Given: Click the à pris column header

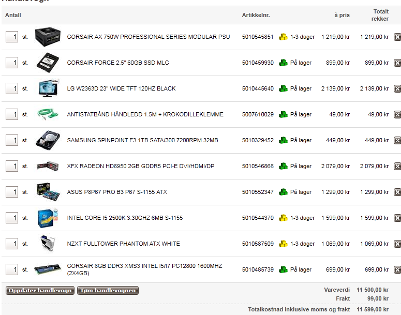Looking at the screenshot, I should 342,15.
